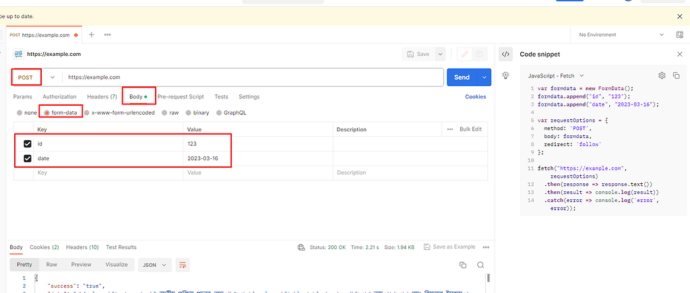The height and width of the screenshot is (293, 690).
Task: Switch to the Pre-request Script tab
Action: [x=181, y=97]
